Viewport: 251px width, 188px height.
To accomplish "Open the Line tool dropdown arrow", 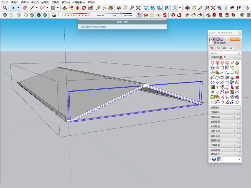I will 37,8.
